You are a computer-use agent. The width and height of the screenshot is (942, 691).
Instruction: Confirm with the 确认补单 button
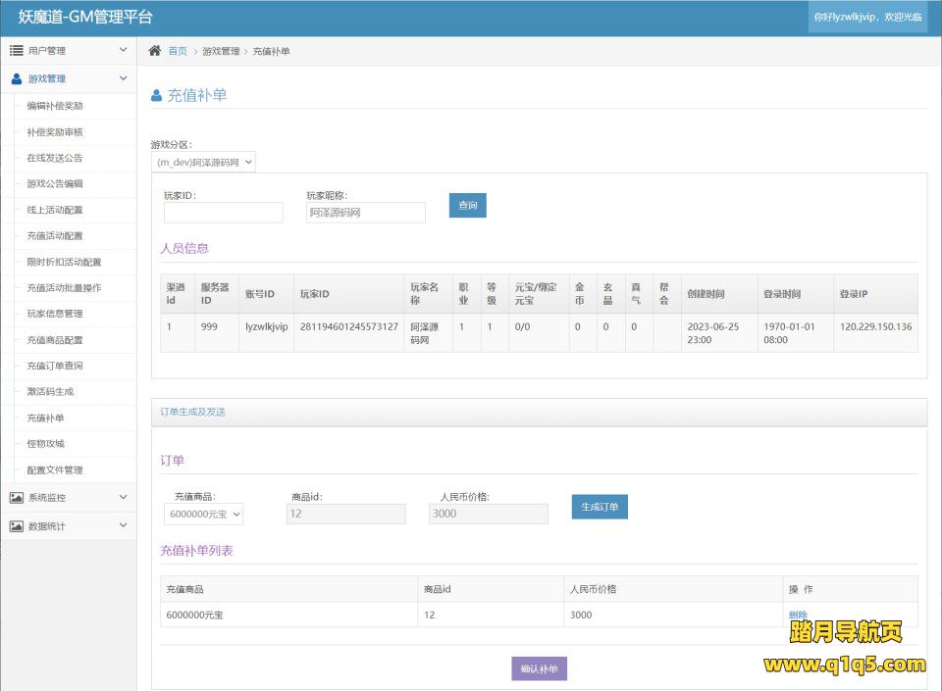tap(539, 668)
